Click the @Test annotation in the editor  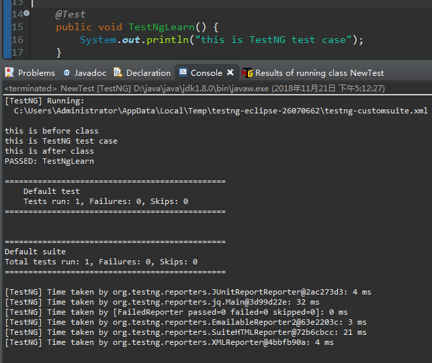[x=71, y=14]
